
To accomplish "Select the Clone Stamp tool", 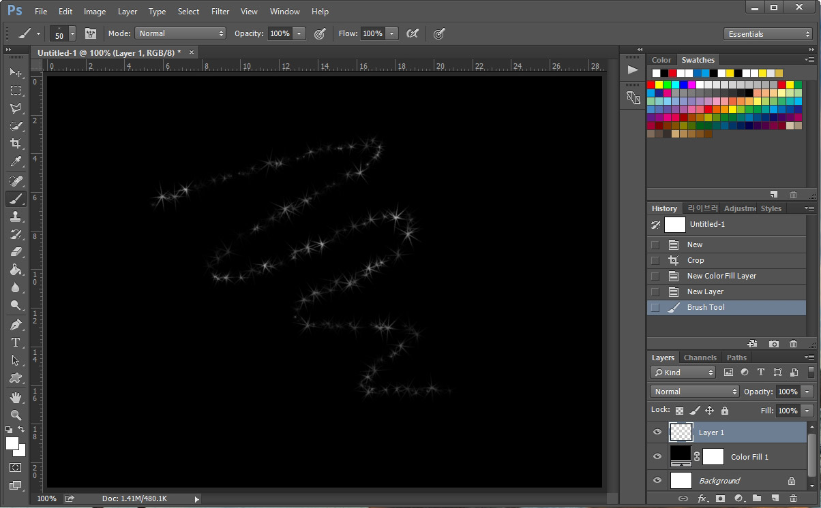I will (16, 217).
